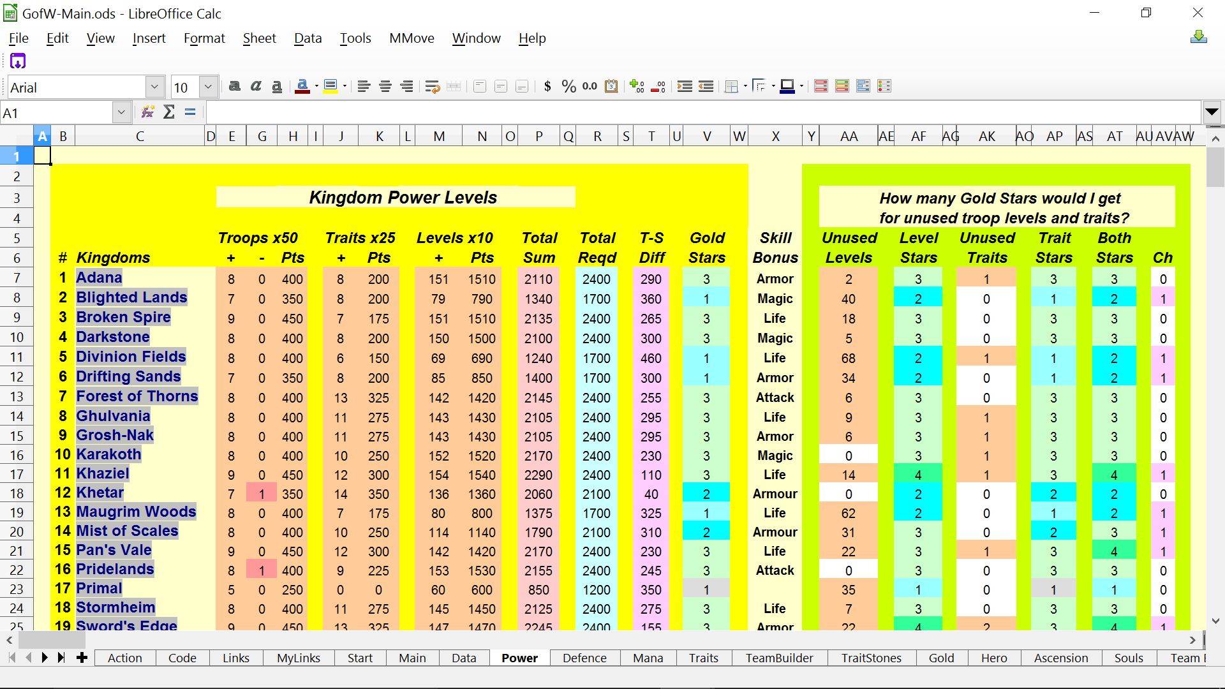Viewport: 1225px width, 689px height.
Task: Open the Forest of Thorns link
Action: 137,396
